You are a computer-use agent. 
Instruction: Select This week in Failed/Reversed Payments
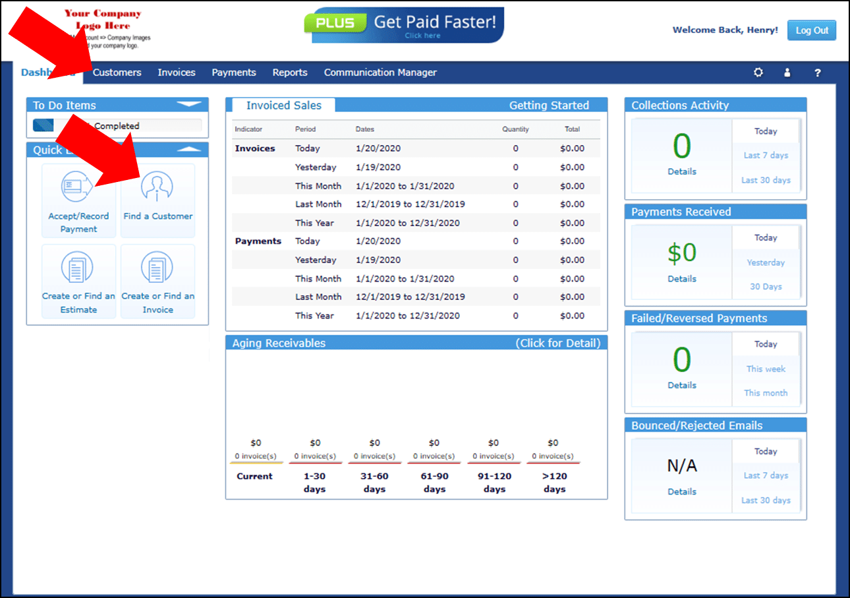(x=766, y=369)
